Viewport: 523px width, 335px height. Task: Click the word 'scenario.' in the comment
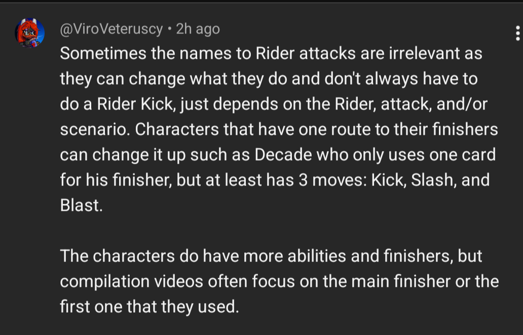click(x=95, y=129)
